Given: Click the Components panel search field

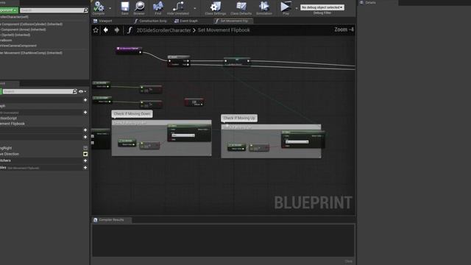Looking at the screenshot, I should click(x=52, y=10).
